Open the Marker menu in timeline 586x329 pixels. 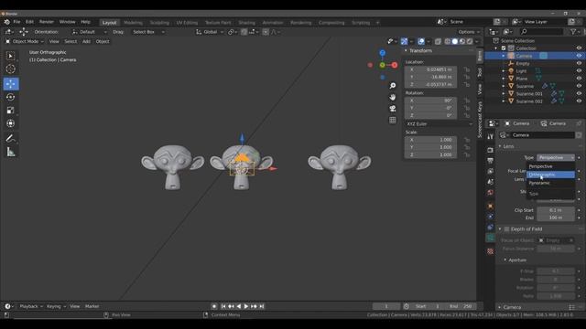[92, 306]
